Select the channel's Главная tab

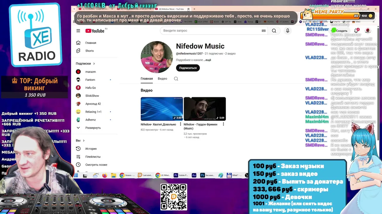pos(147,79)
